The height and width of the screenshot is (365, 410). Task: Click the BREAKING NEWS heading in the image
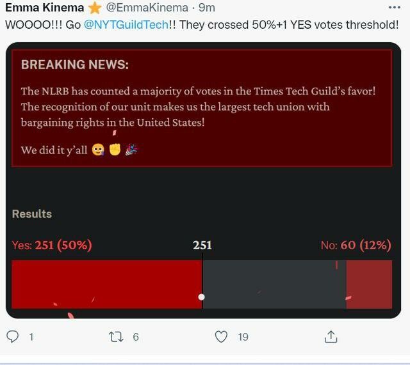coord(74,65)
